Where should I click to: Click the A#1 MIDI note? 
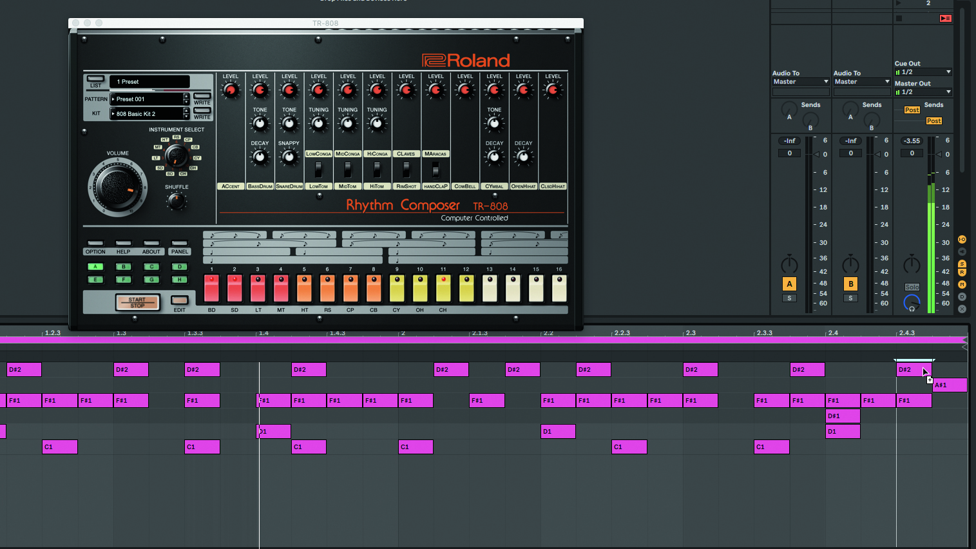950,385
